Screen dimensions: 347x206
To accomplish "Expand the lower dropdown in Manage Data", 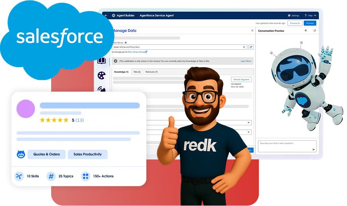I will coord(249,132).
